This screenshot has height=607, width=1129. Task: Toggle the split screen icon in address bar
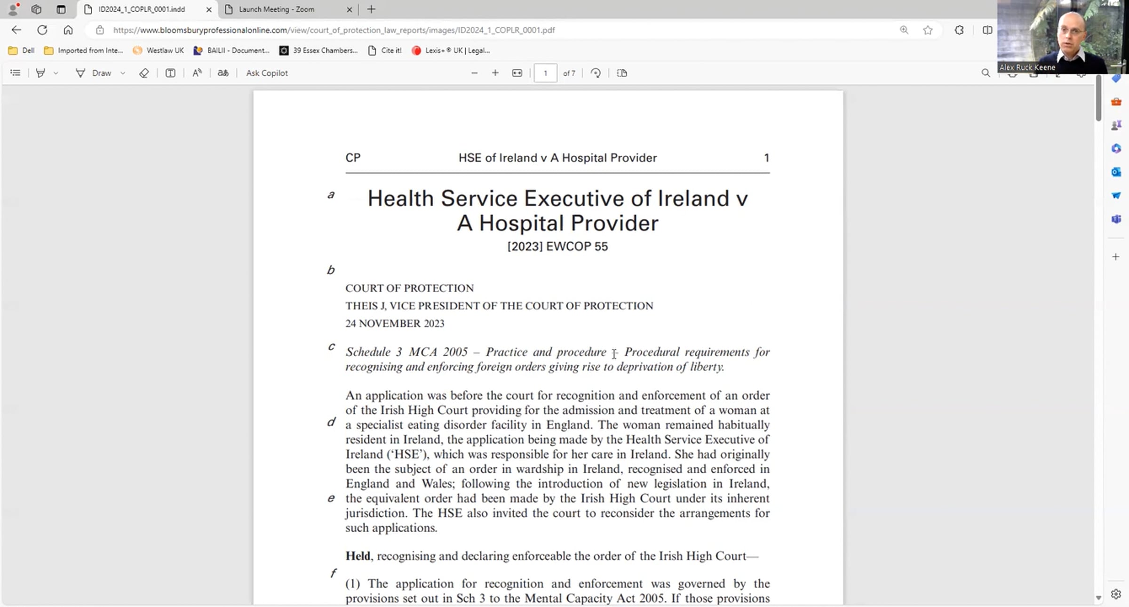point(987,30)
